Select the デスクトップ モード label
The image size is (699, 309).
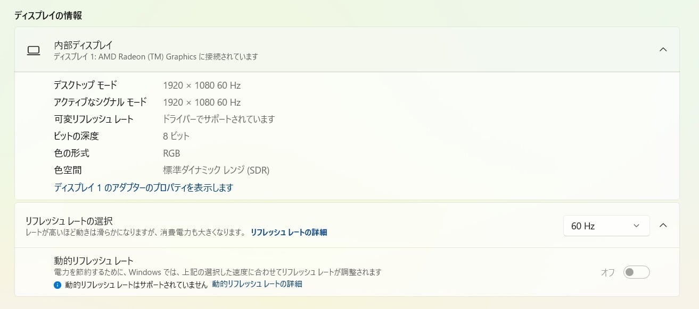[85, 85]
